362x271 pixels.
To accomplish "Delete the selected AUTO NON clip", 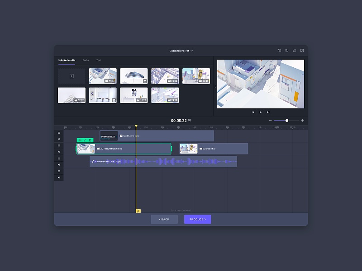I will click(x=90, y=140).
